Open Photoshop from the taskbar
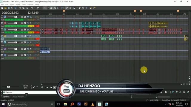 (79, 104)
